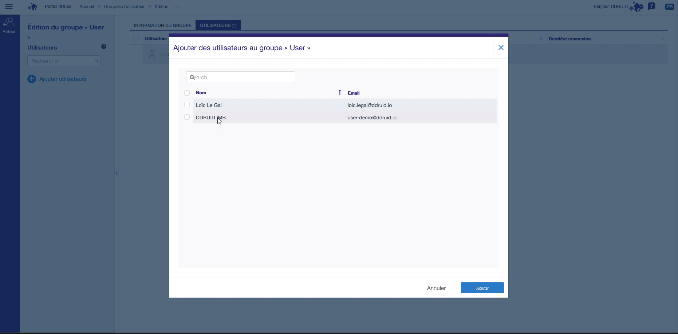
Task: Close the dialog with the X icon
Action: pos(501,48)
